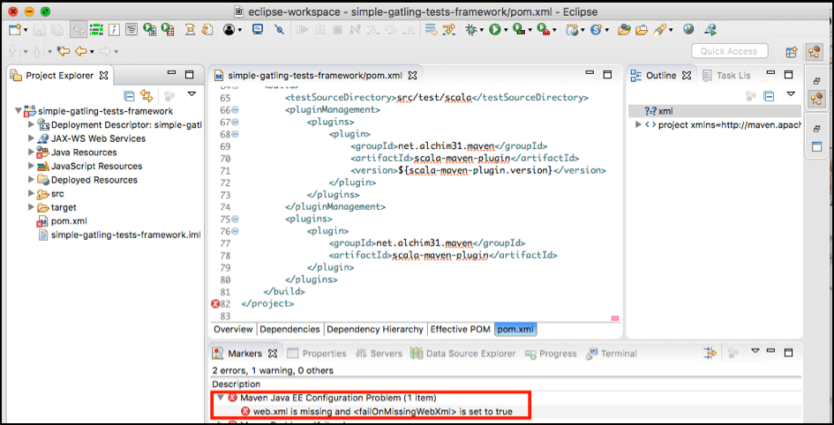This screenshot has width=834, height=425.
Task: Expand the Java Resources tree node
Action: (31, 153)
